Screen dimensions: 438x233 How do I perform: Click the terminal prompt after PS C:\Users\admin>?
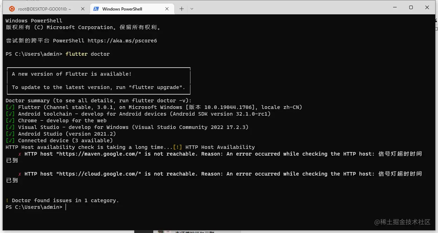(x=66, y=207)
